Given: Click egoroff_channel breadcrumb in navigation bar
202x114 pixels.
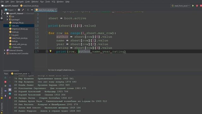Looking at the screenshot, I should coord(10,6).
